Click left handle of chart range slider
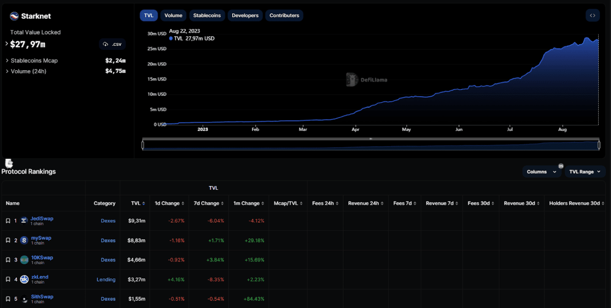611x308 pixels. point(143,145)
